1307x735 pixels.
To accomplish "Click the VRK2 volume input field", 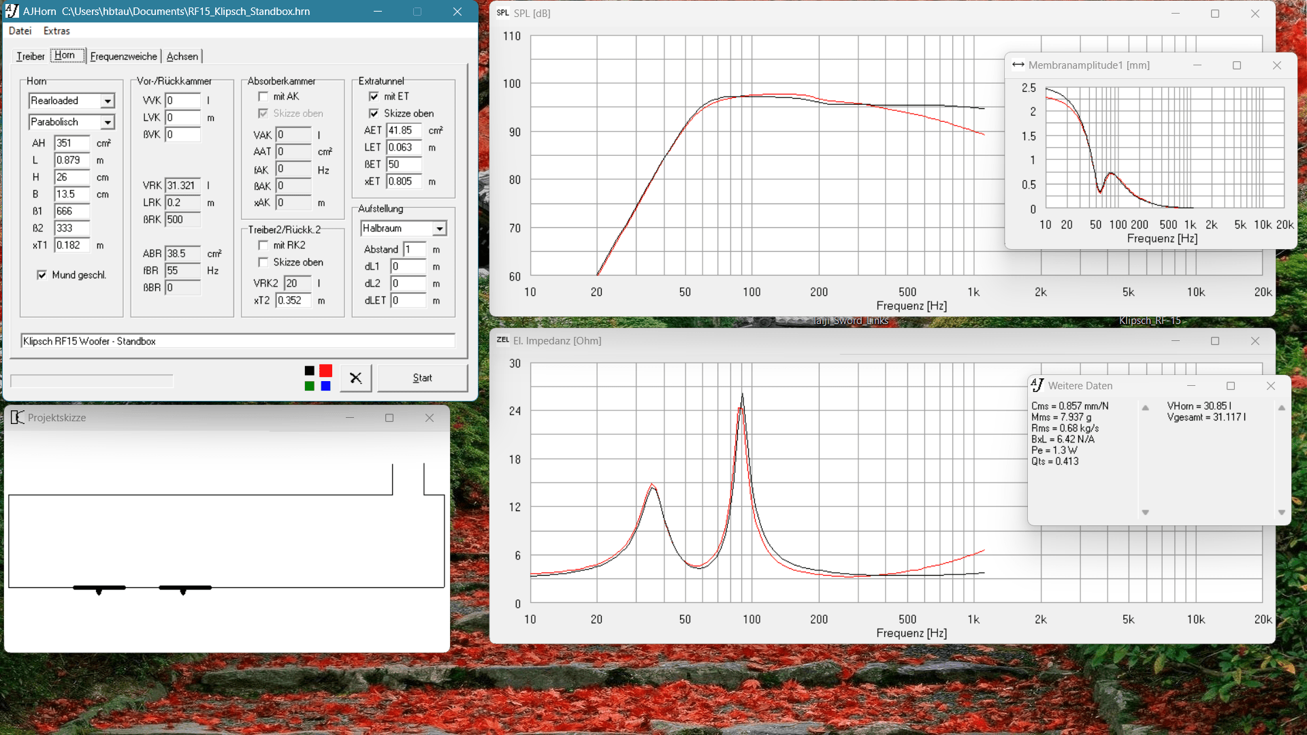I will point(297,283).
